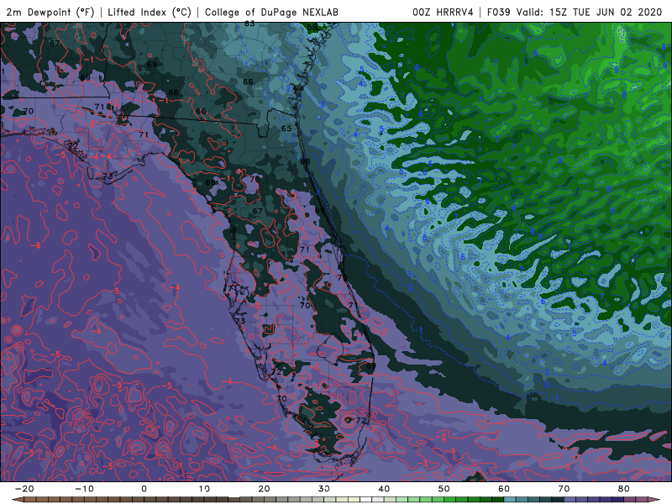
Task: Click the '70' color scale label
Action: [x=564, y=489]
